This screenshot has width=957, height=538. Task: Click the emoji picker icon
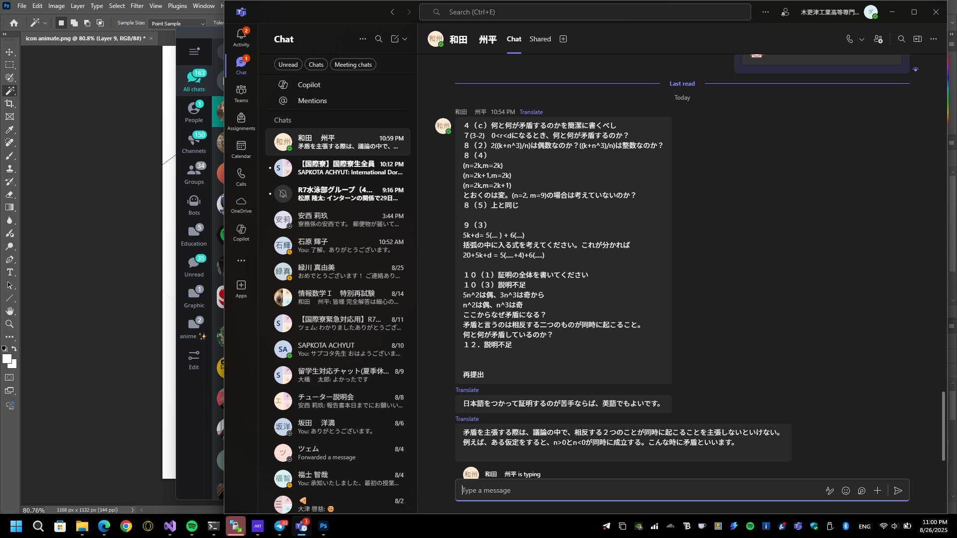pos(846,491)
